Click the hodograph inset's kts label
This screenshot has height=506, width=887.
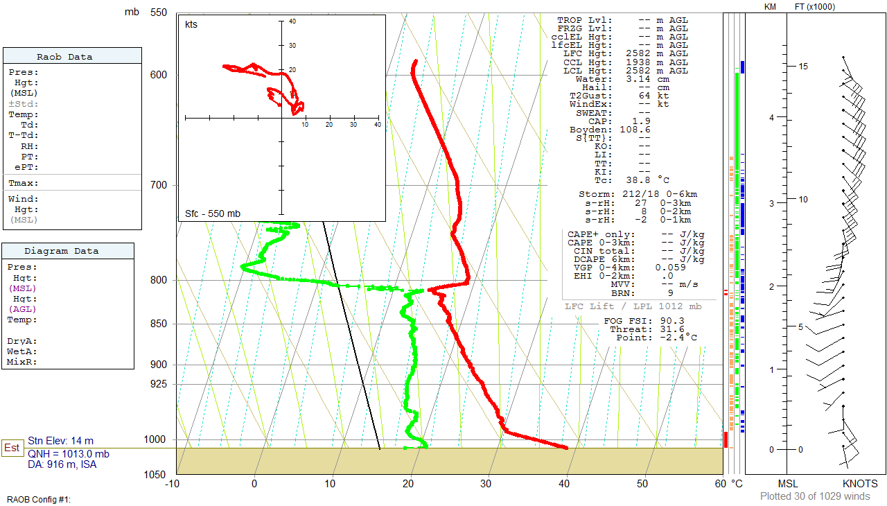click(x=191, y=25)
